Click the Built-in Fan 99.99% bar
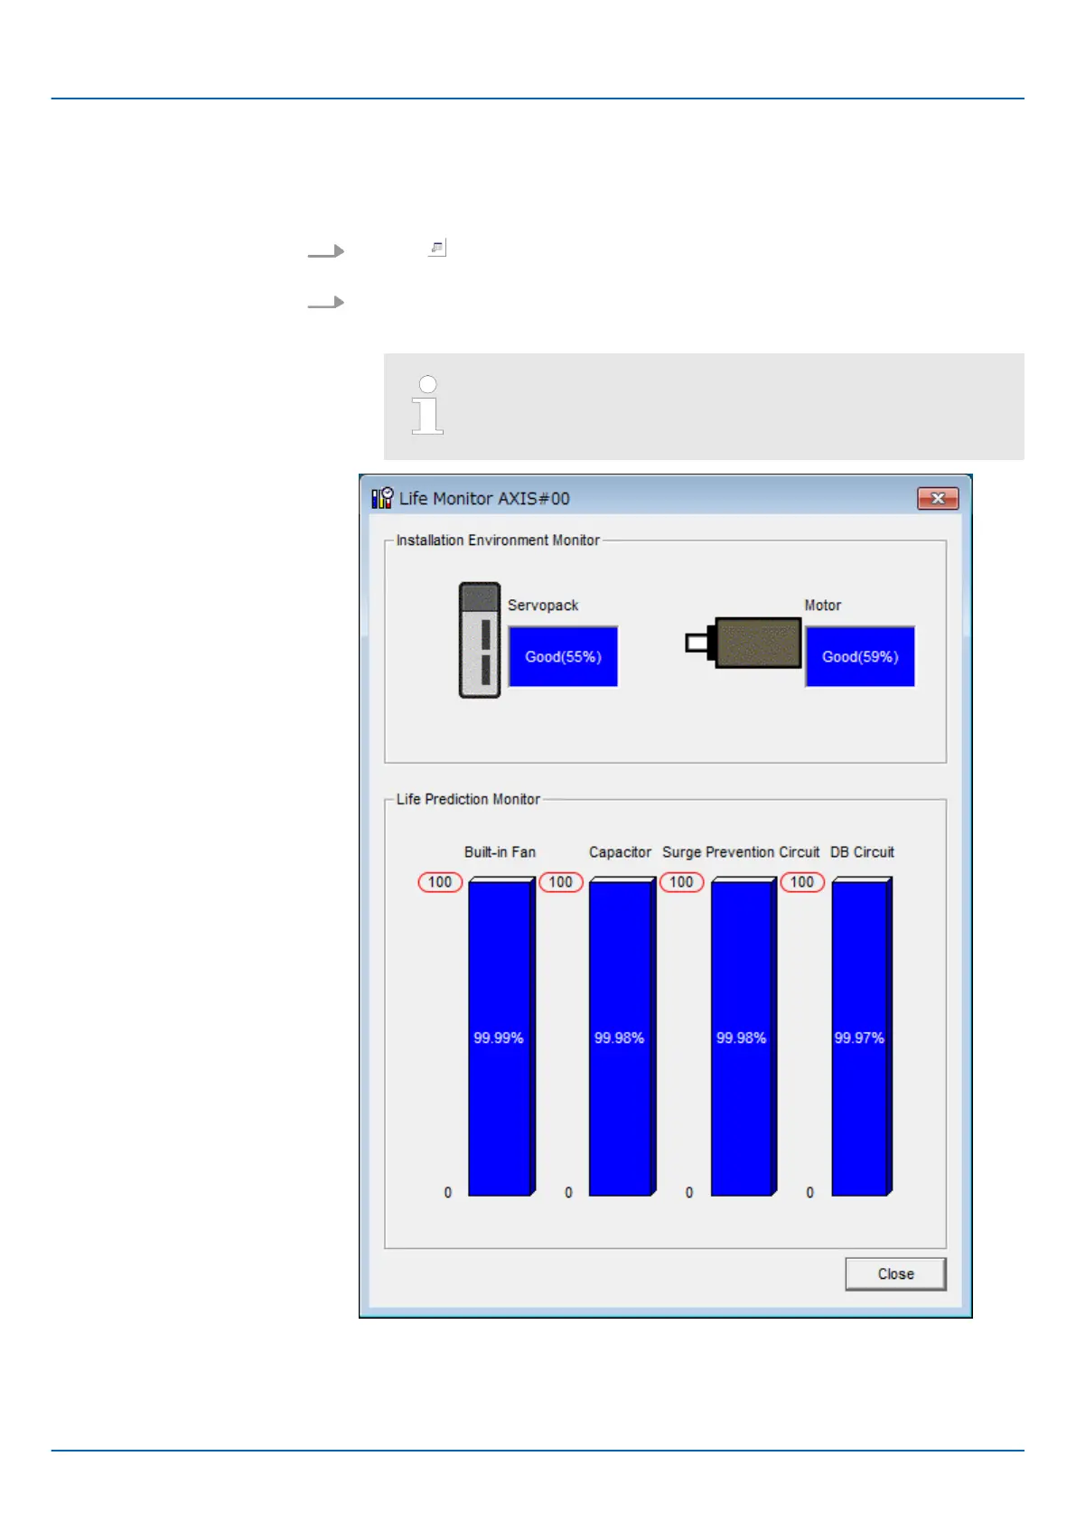Viewport: 1076px width, 1522px height. 501,1037
